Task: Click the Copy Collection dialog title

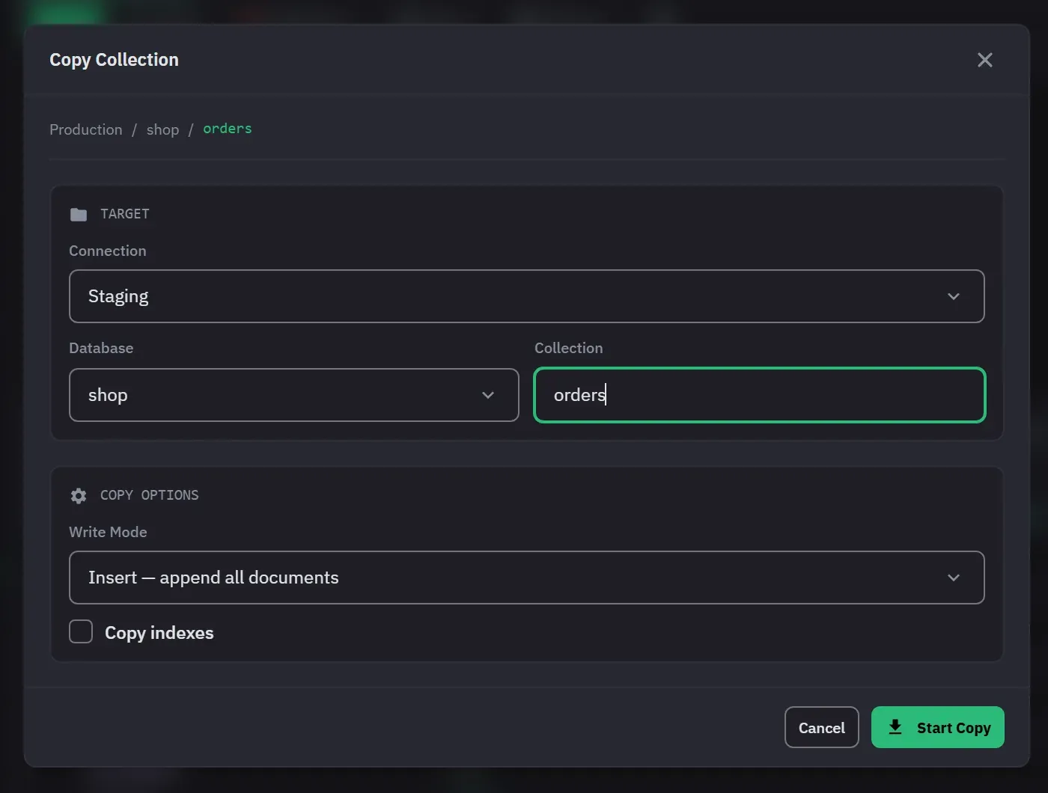Action: (114, 60)
